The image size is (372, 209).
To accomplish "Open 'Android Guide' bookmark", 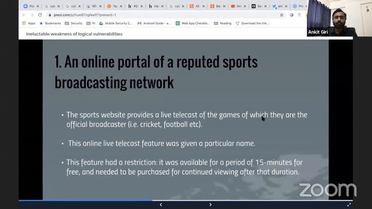I will pos(154,23).
